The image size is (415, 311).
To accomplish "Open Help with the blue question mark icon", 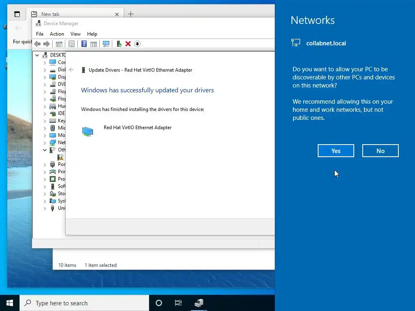I will tap(84, 44).
